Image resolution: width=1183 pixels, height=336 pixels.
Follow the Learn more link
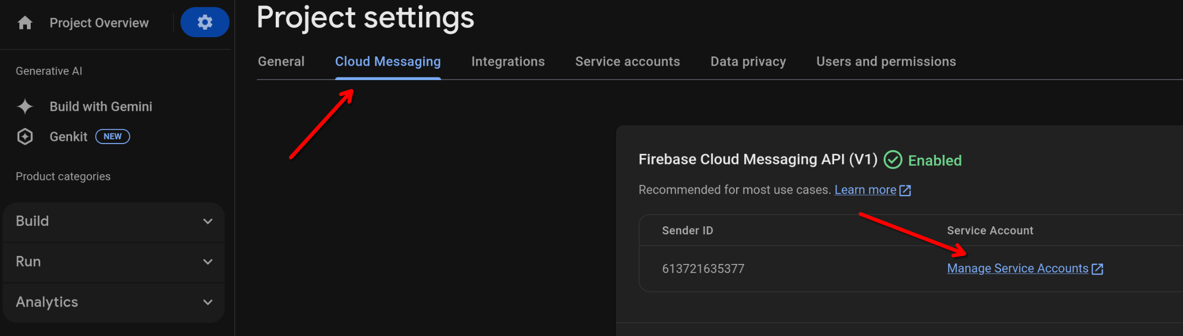(x=865, y=190)
